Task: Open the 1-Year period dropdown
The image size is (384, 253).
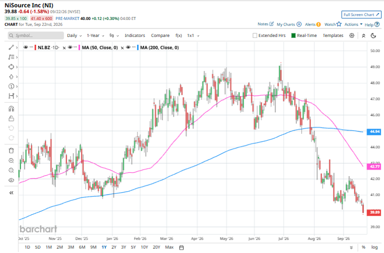Action: [95, 36]
